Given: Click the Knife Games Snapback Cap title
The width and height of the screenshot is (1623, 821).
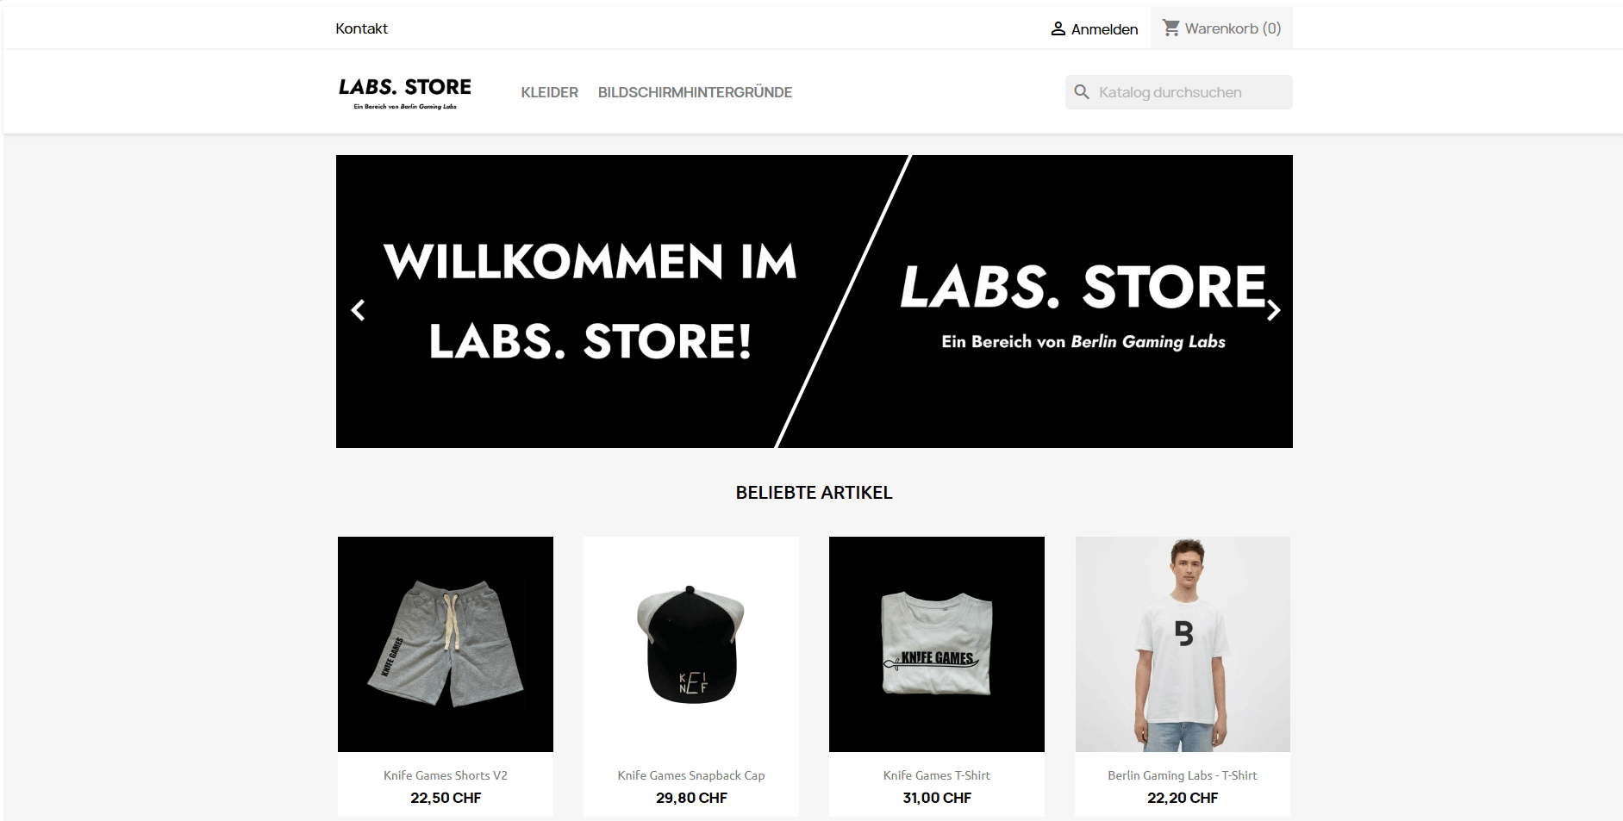Looking at the screenshot, I should 691,775.
